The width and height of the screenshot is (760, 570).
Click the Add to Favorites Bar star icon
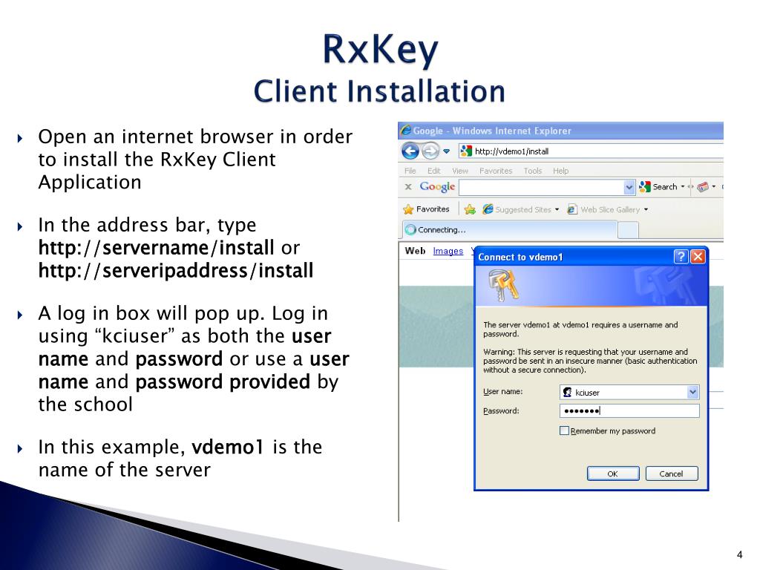[470, 209]
